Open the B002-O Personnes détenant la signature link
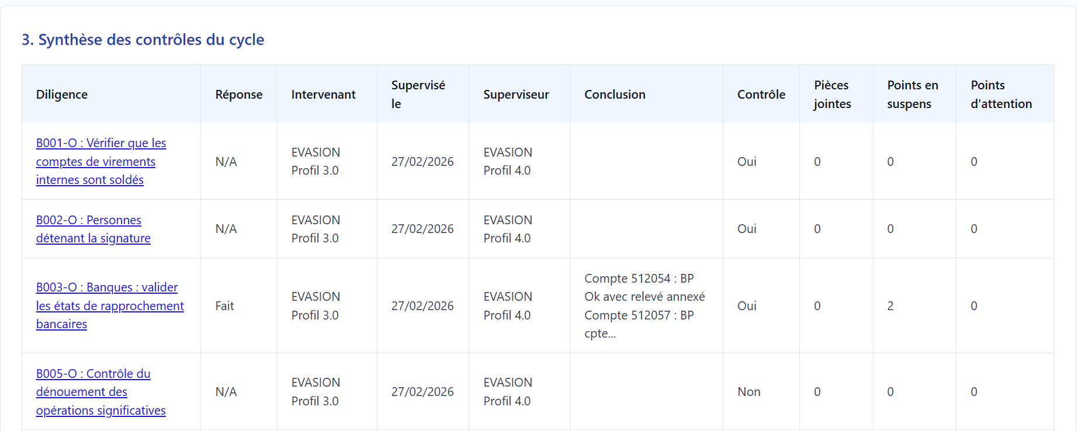Screen dimensions: 1078x431 click(93, 229)
